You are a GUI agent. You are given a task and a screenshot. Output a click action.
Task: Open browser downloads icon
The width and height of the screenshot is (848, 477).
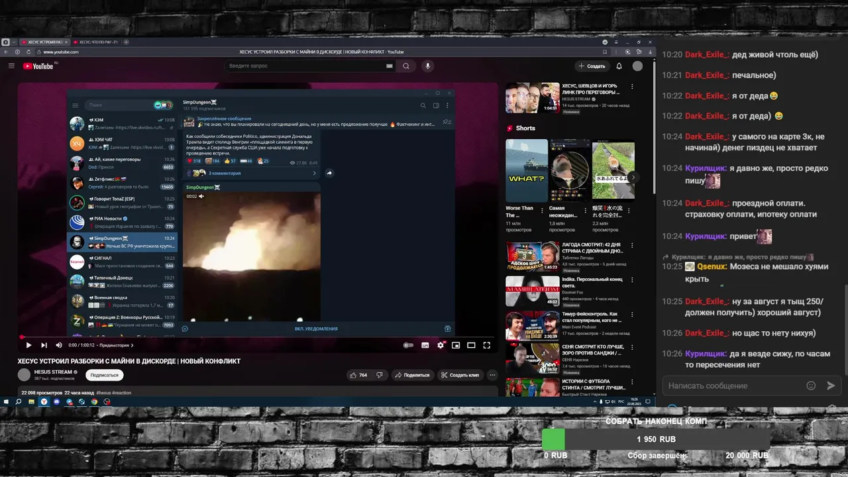tap(649, 52)
